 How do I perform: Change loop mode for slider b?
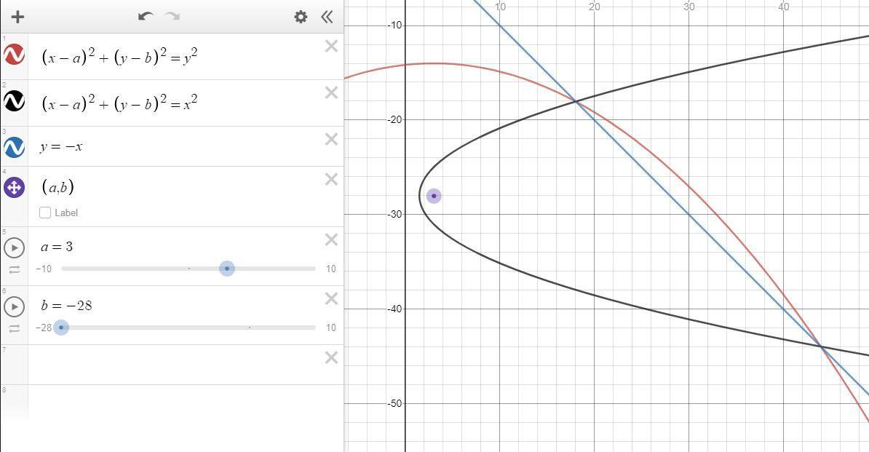pyautogui.click(x=15, y=329)
